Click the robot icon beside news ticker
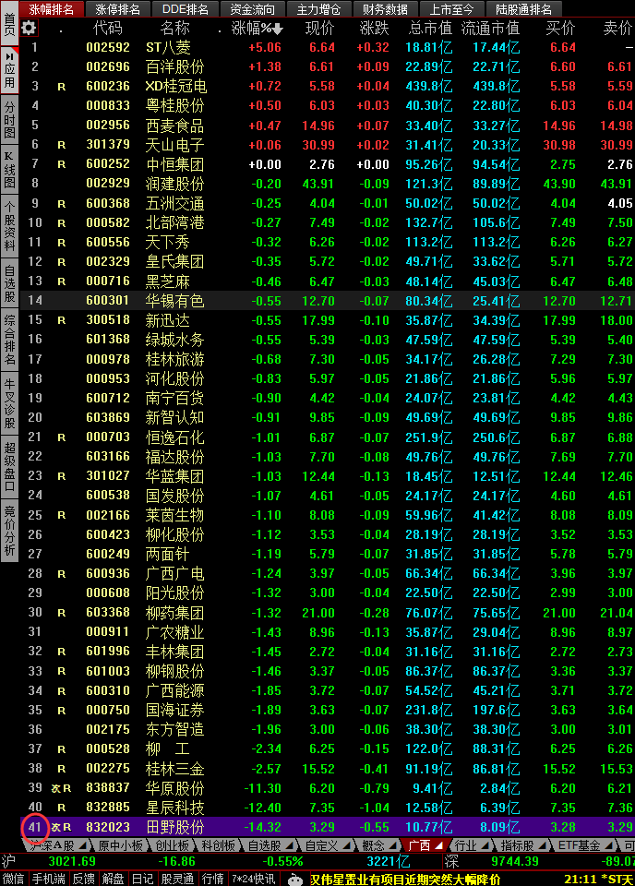The height and width of the screenshot is (886, 635). (295, 880)
